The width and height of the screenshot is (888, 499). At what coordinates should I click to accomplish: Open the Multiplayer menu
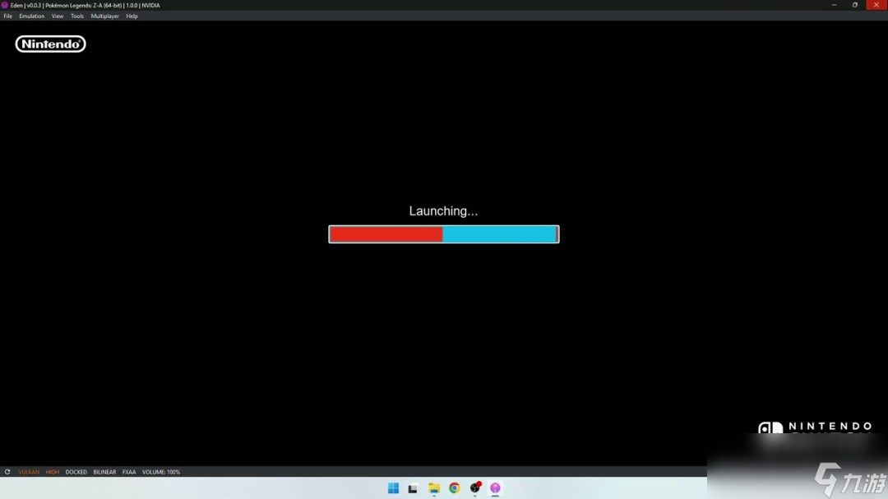[x=104, y=16]
